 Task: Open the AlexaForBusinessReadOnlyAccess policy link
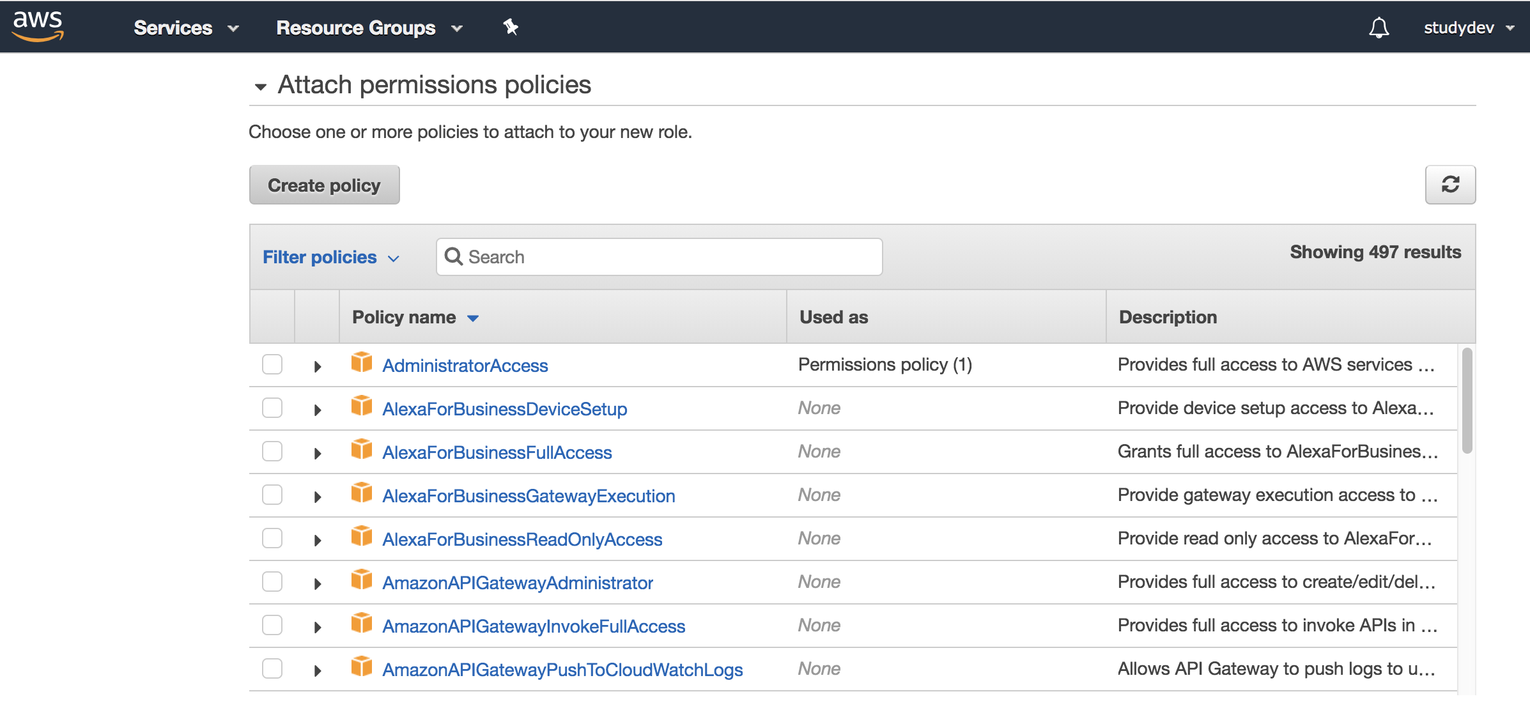[522, 539]
